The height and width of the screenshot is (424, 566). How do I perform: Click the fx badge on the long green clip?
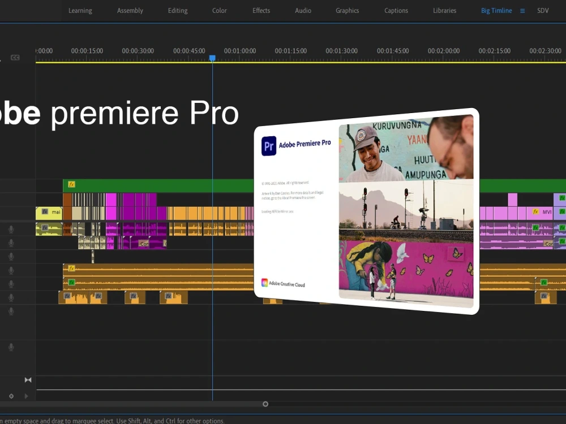[x=71, y=184]
